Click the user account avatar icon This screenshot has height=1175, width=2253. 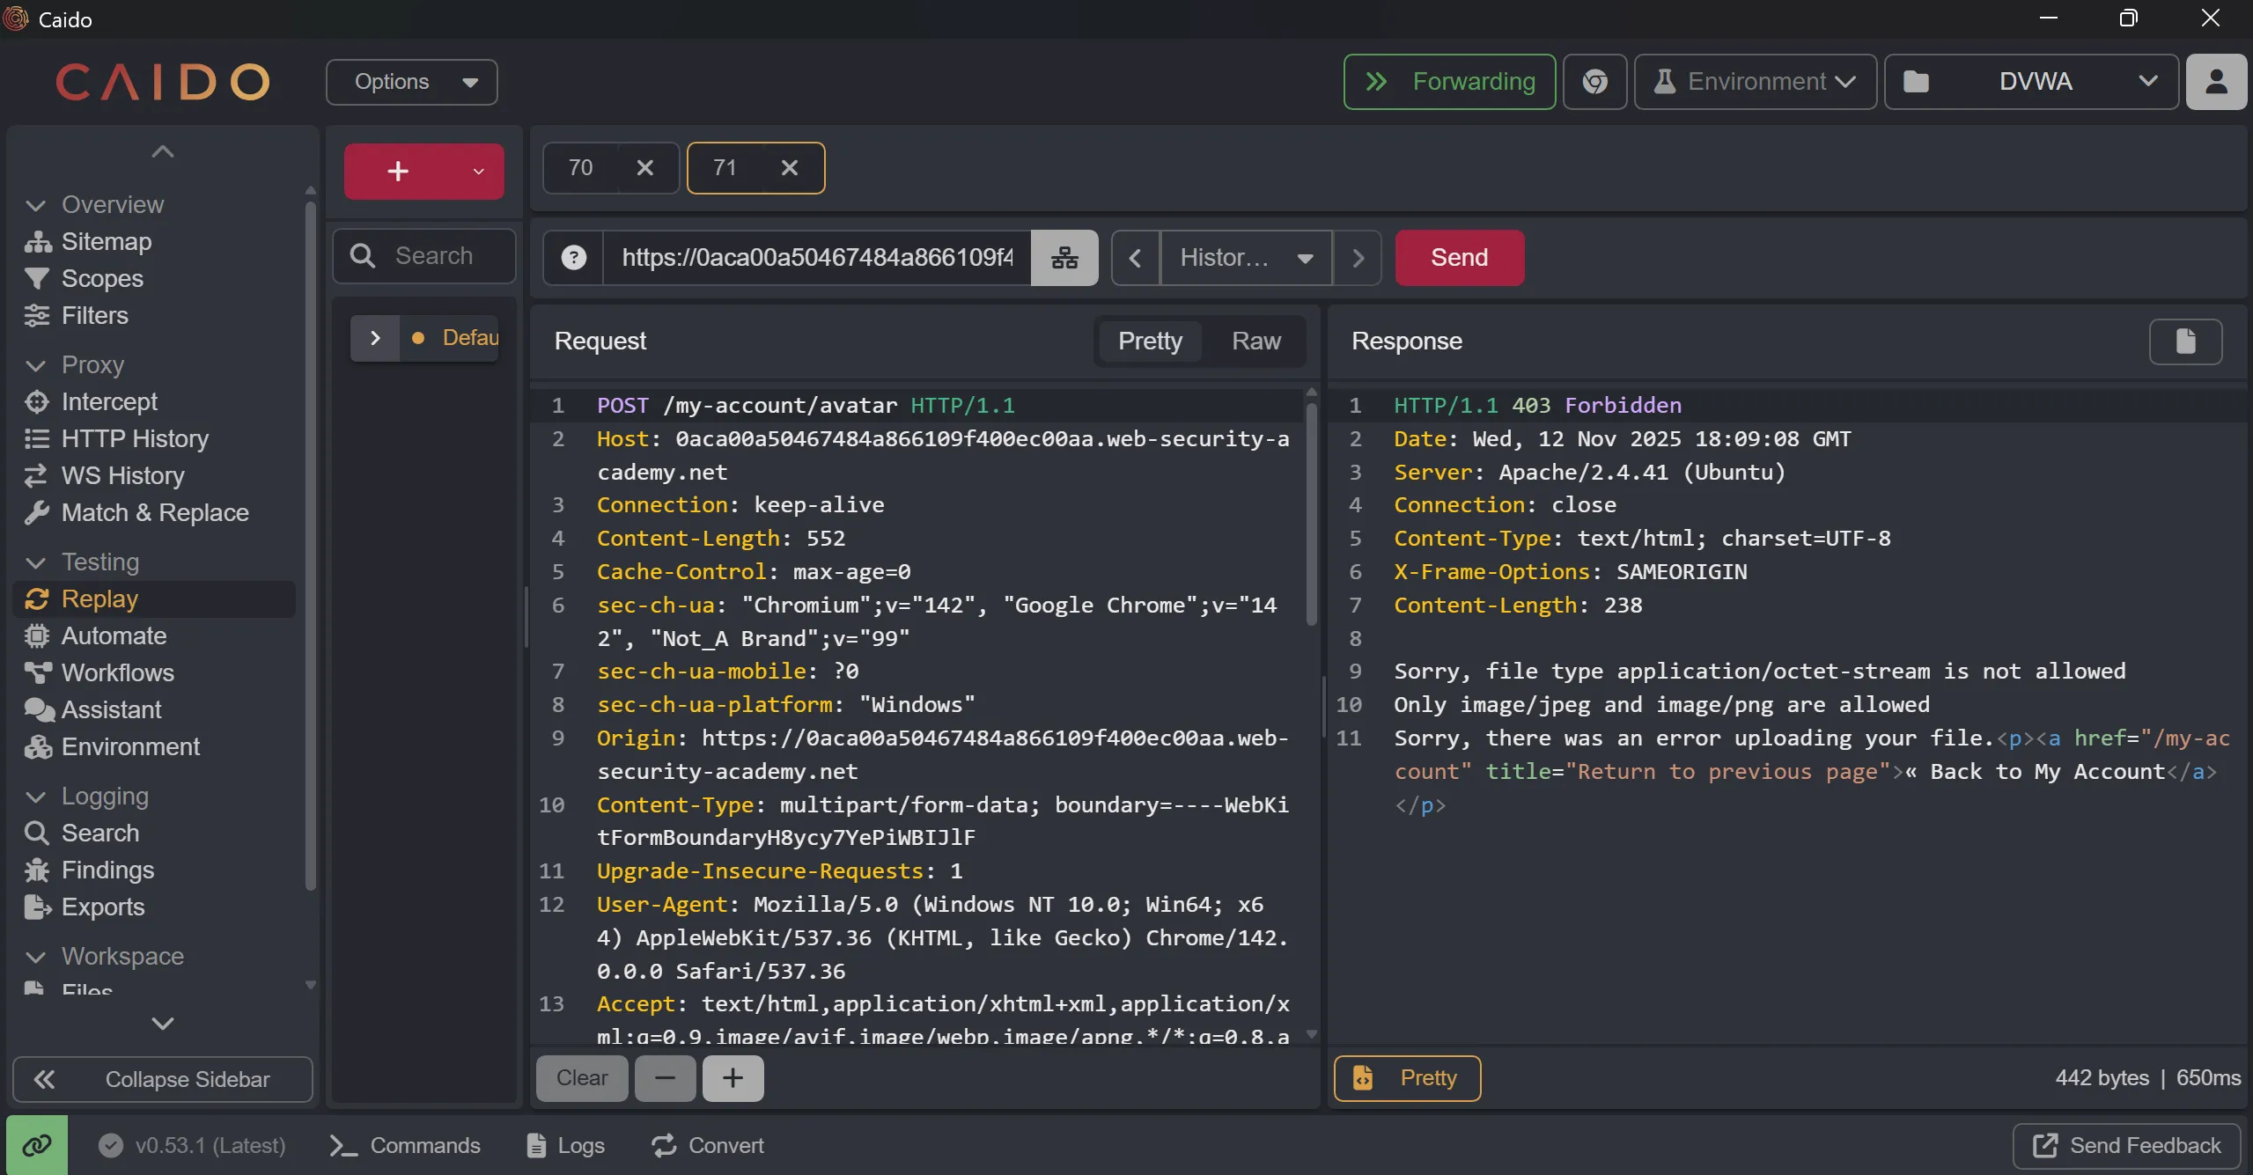[x=2216, y=82]
